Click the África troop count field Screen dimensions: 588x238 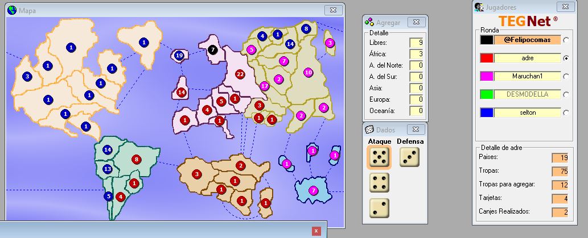coord(416,54)
